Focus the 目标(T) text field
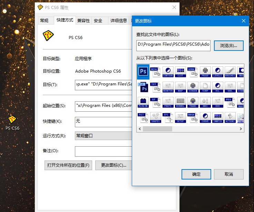The image size is (254, 212). click(103, 85)
